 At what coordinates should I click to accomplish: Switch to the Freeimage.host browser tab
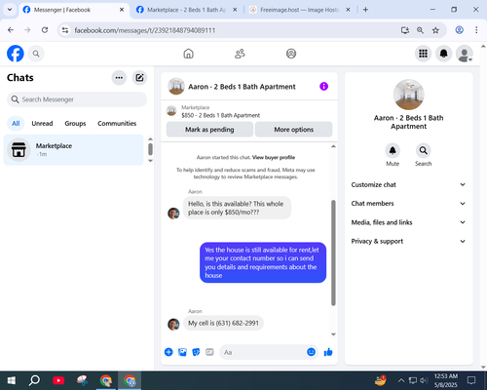point(299,10)
